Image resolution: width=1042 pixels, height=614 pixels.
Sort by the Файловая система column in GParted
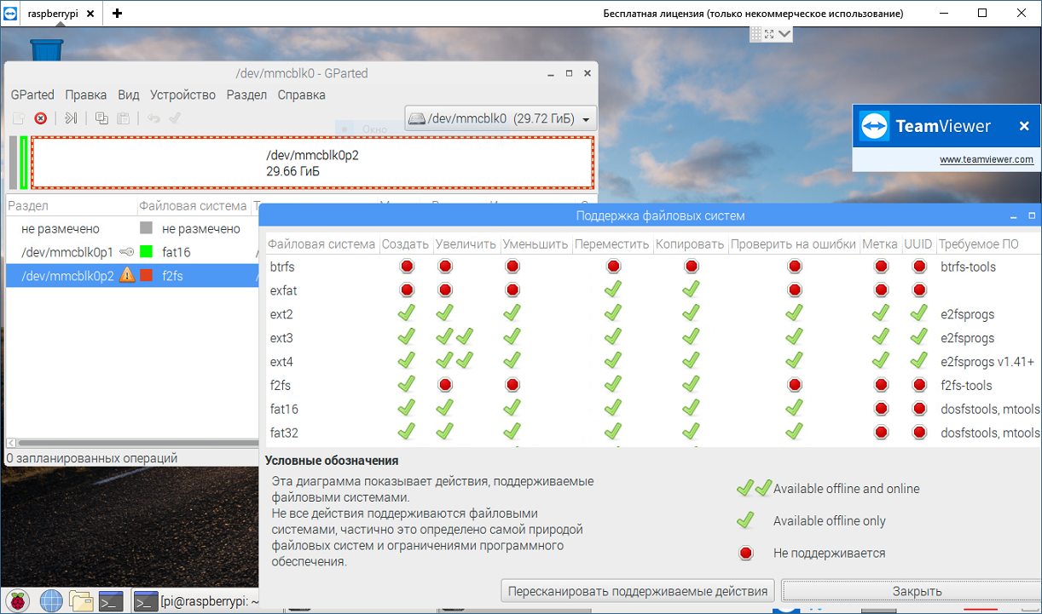pyautogui.click(x=193, y=205)
